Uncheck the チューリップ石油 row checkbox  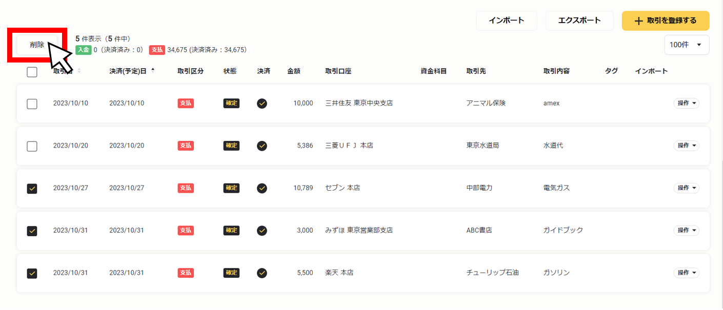tap(32, 273)
